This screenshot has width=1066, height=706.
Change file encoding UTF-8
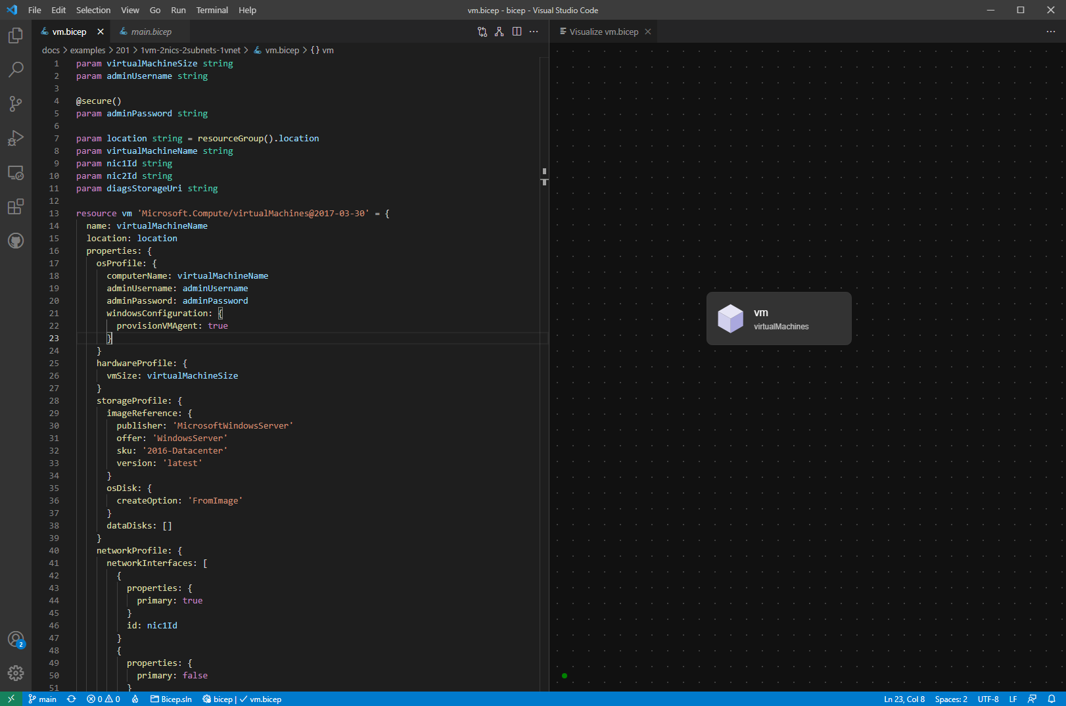click(988, 699)
